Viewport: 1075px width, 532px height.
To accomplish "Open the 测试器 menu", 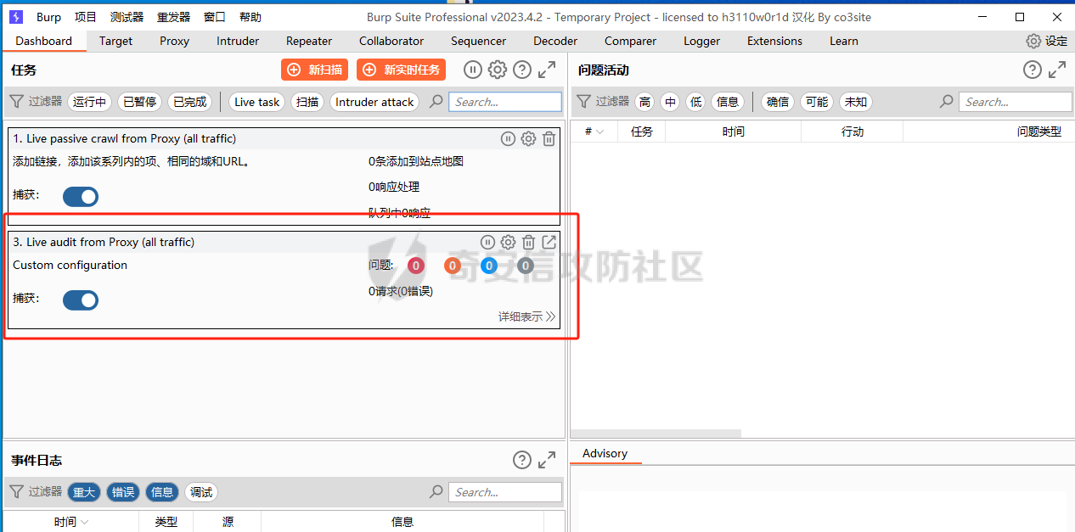I will [127, 17].
